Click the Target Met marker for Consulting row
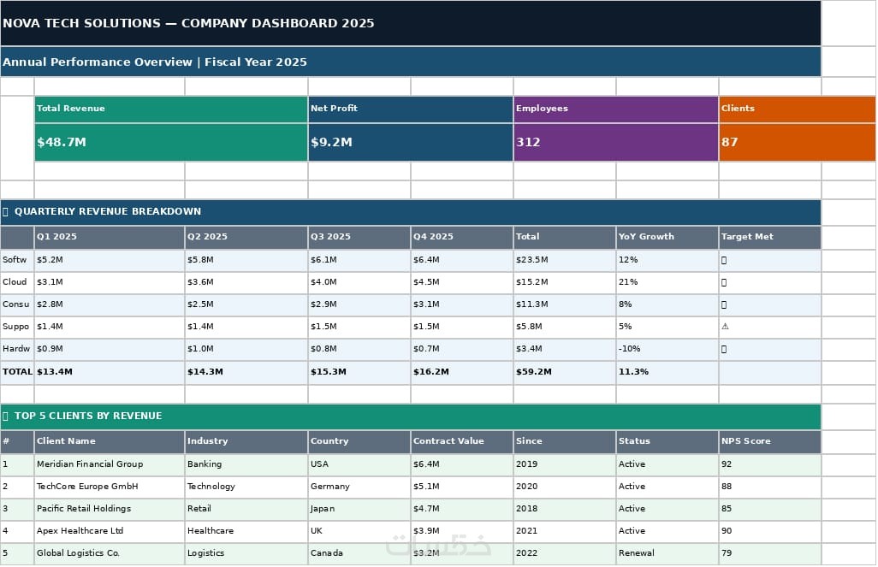 [x=724, y=305]
